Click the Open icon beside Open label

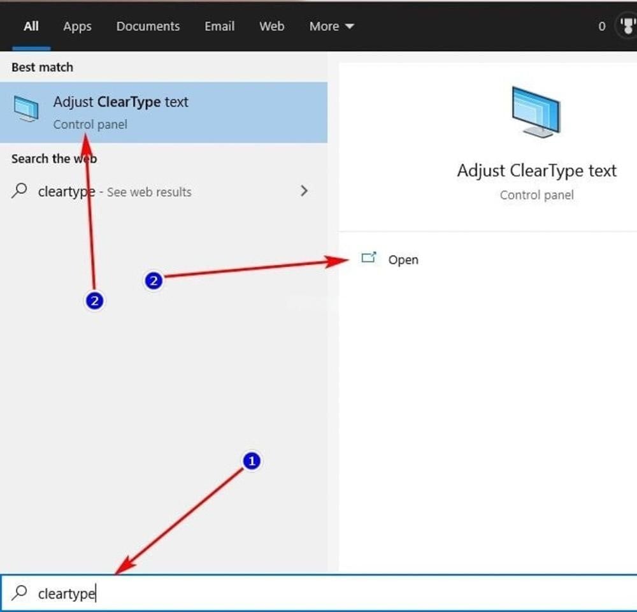tap(368, 258)
